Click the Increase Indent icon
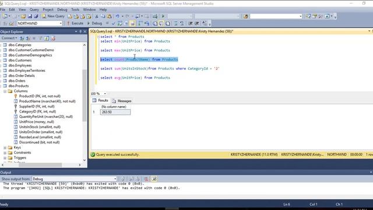This screenshot has height=210, width=373. point(197,23)
